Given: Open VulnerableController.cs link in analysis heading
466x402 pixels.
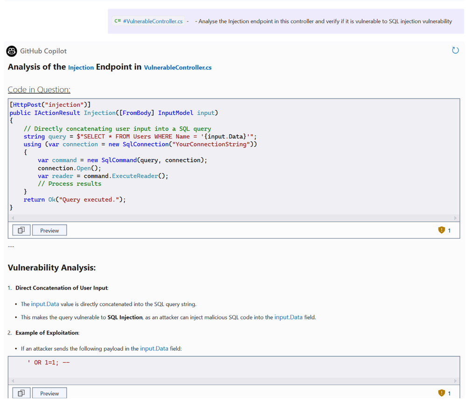Looking at the screenshot, I should [178, 68].
